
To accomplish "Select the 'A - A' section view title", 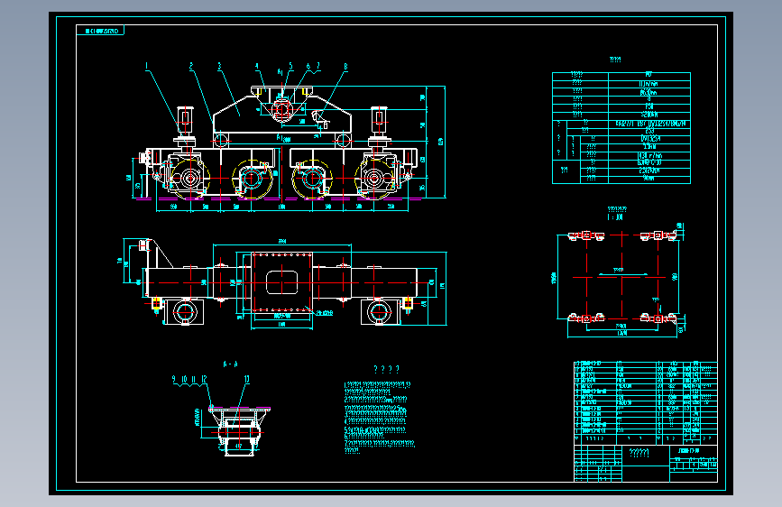I will (x=230, y=364).
